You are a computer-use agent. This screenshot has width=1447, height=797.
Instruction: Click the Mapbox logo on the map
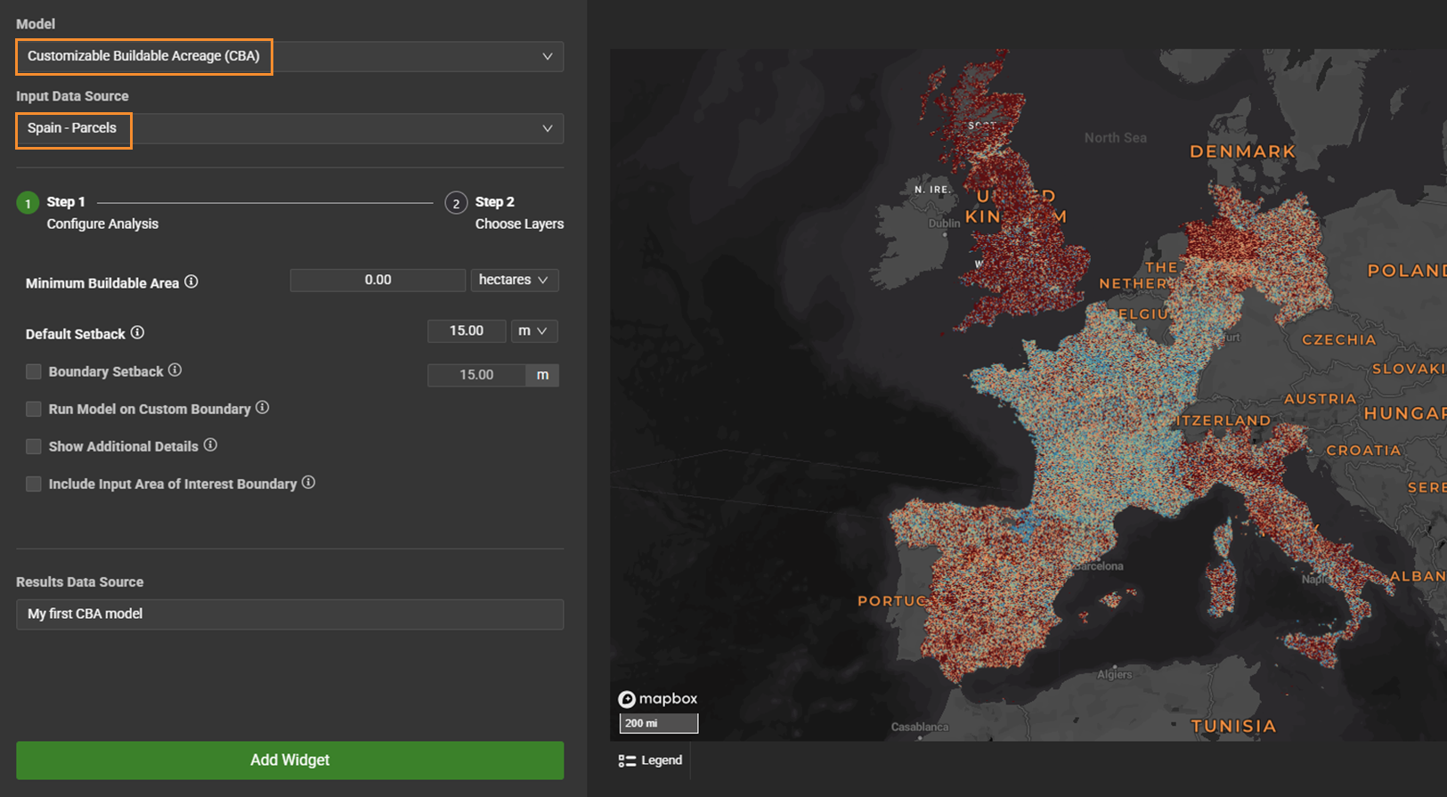point(658,699)
